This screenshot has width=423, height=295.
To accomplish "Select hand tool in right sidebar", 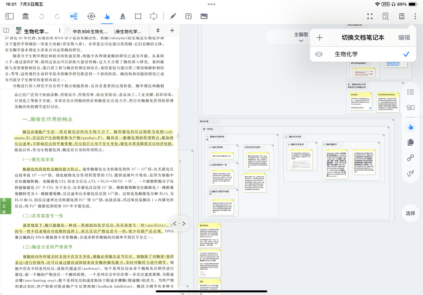I will tap(411, 127).
